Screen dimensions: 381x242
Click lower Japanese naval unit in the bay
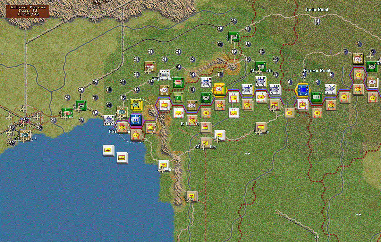point(122,158)
